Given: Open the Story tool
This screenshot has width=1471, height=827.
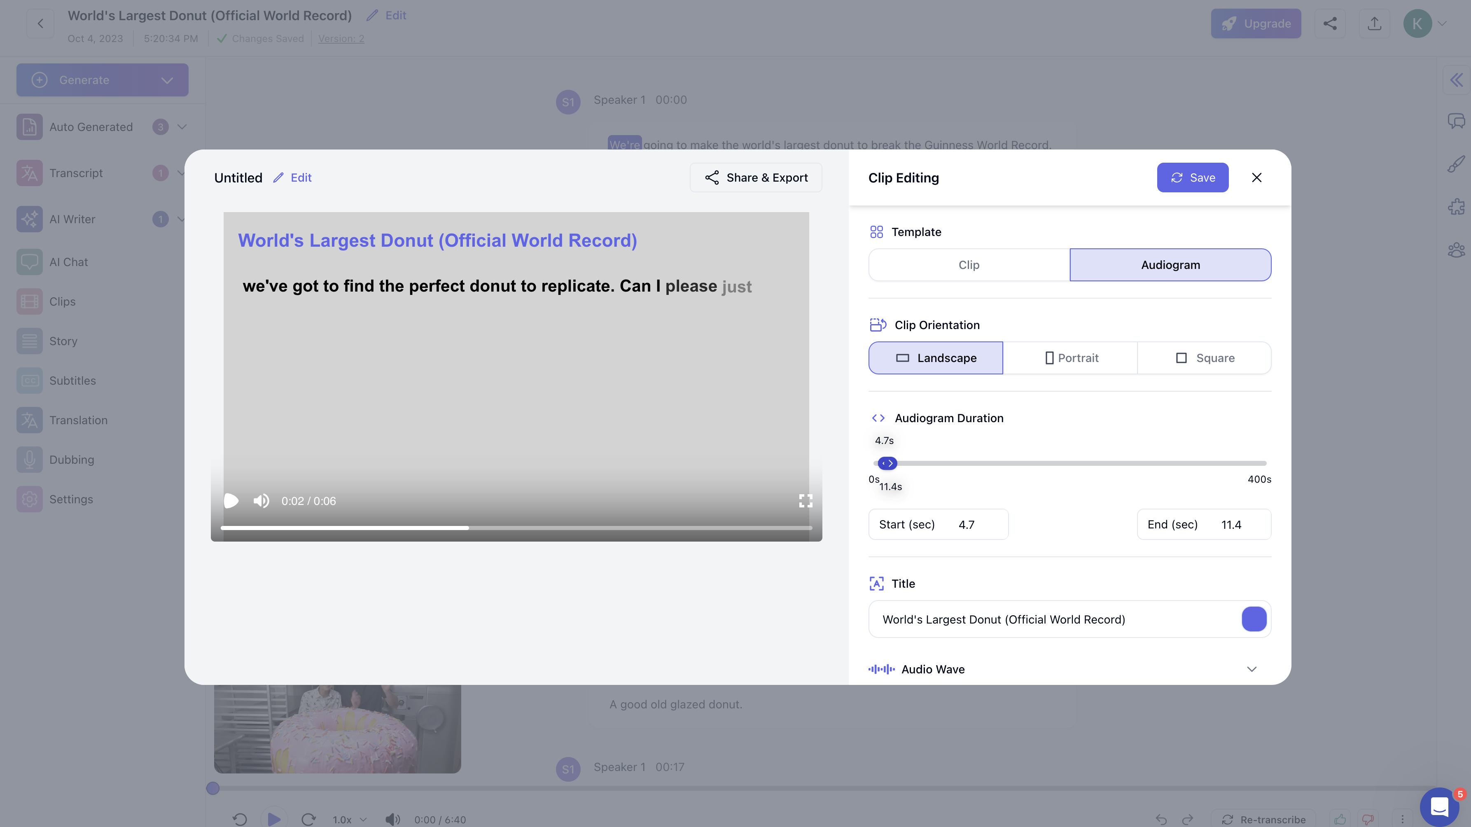Looking at the screenshot, I should coord(63,341).
